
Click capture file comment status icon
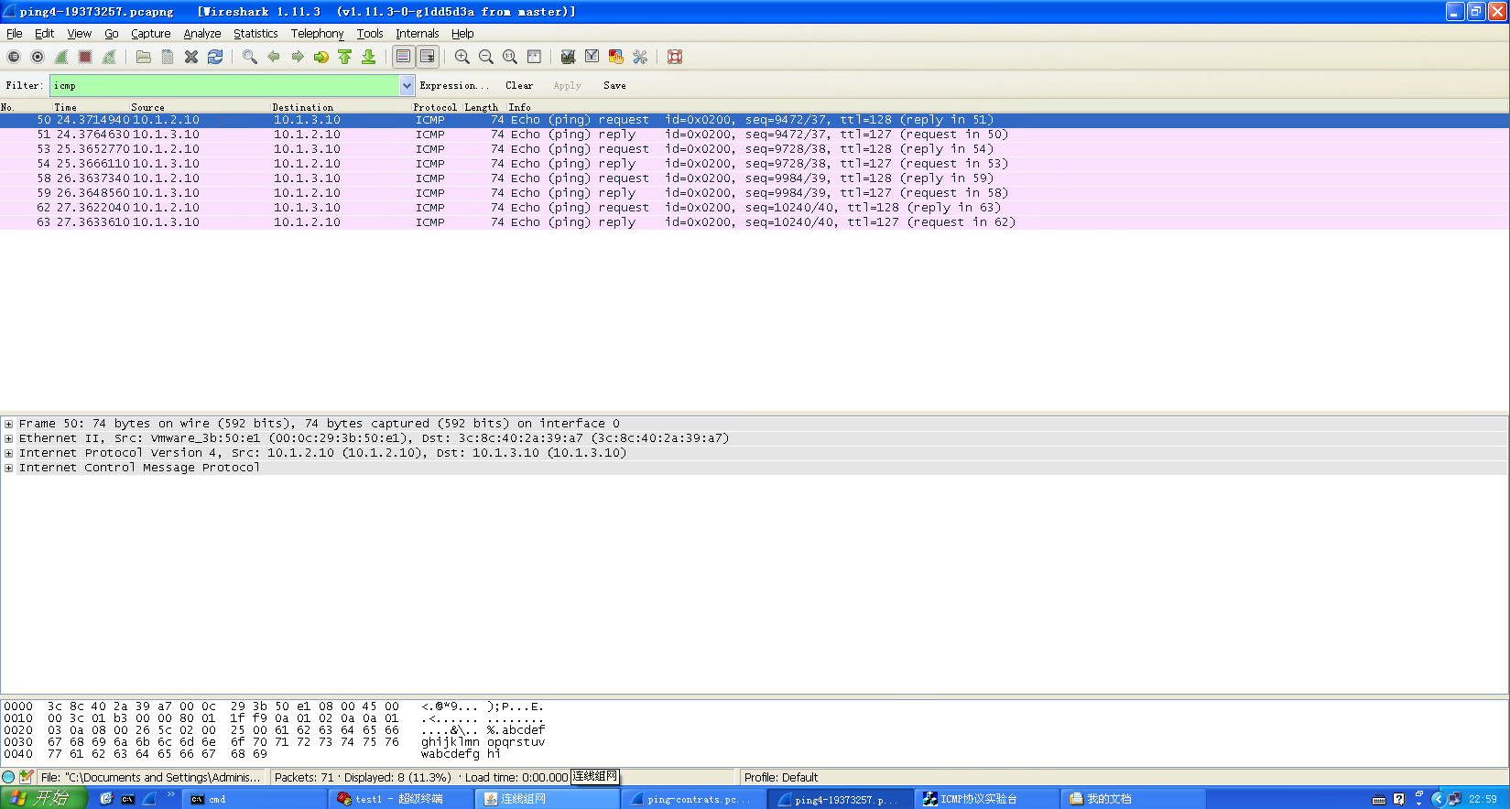coord(27,777)
